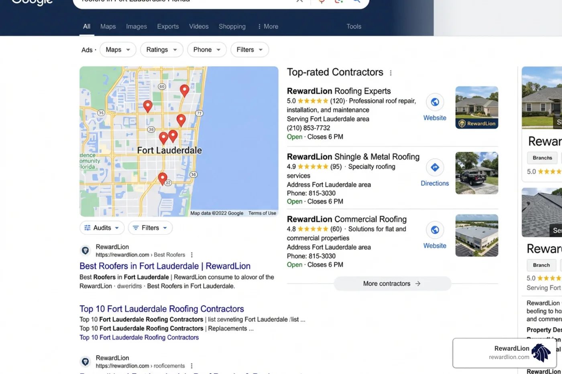Viewport: 562px width, 374px height.
Task: Click the Tools button
Action: (x=354, y=26)
